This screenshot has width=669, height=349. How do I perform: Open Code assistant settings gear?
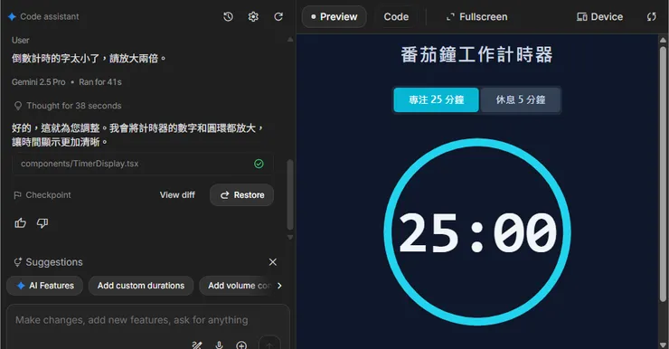coord(253,16)
